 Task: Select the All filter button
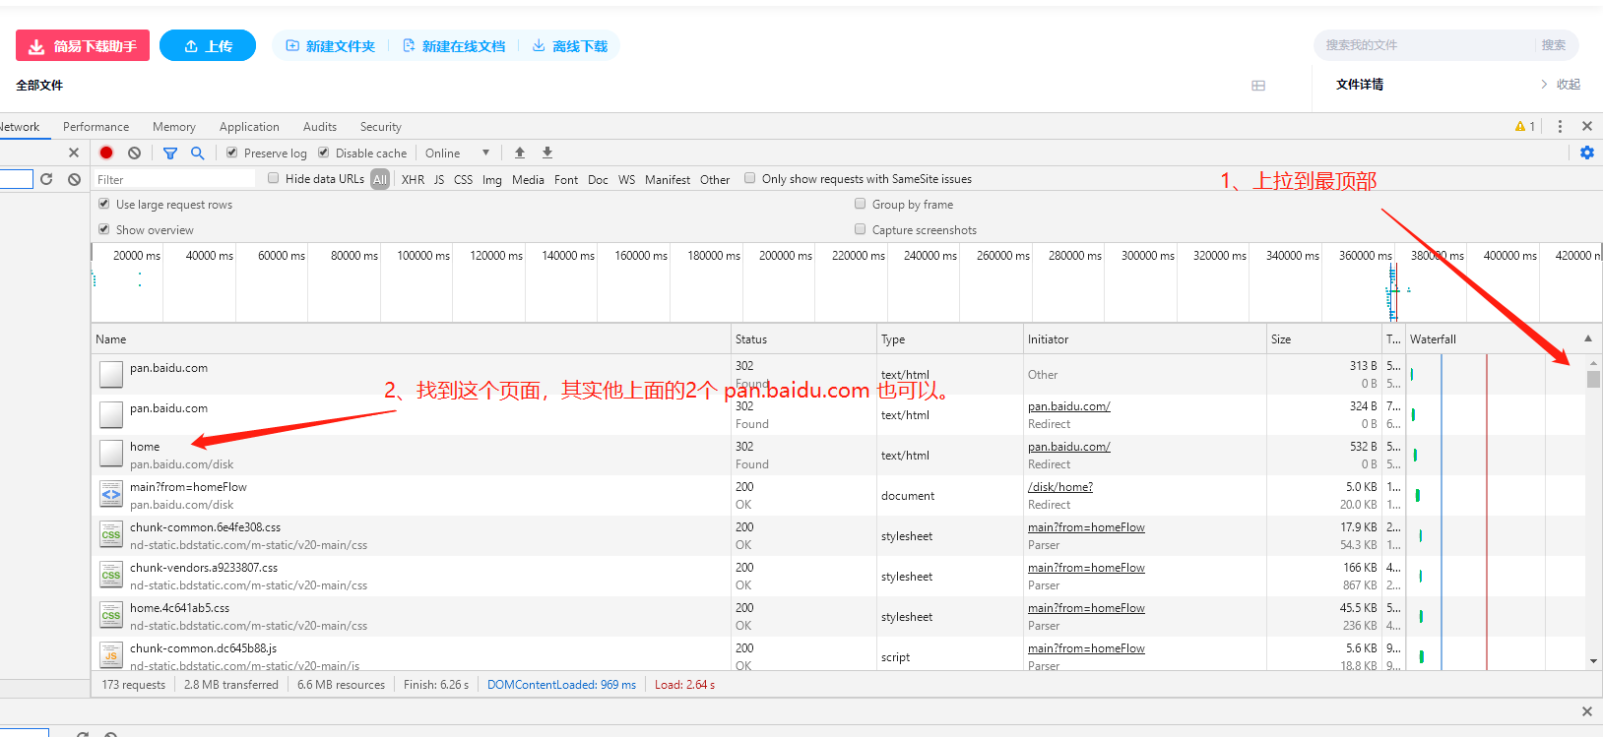[x=380, y=179]
